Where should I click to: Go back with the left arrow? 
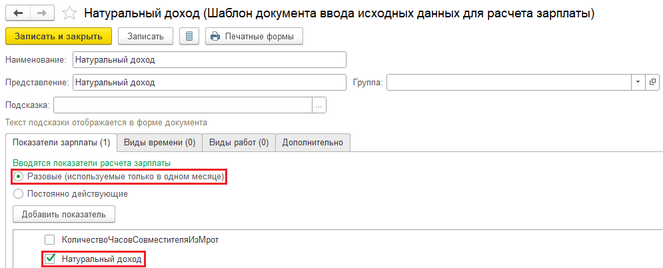19,13
